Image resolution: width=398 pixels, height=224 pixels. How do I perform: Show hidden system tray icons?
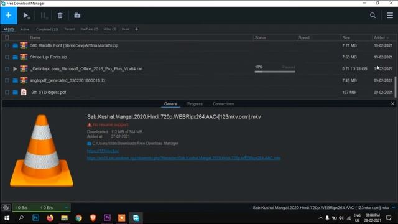coord(320,218)
